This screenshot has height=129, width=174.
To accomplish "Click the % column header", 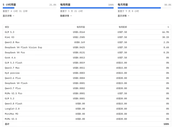I will pos(168,27).
